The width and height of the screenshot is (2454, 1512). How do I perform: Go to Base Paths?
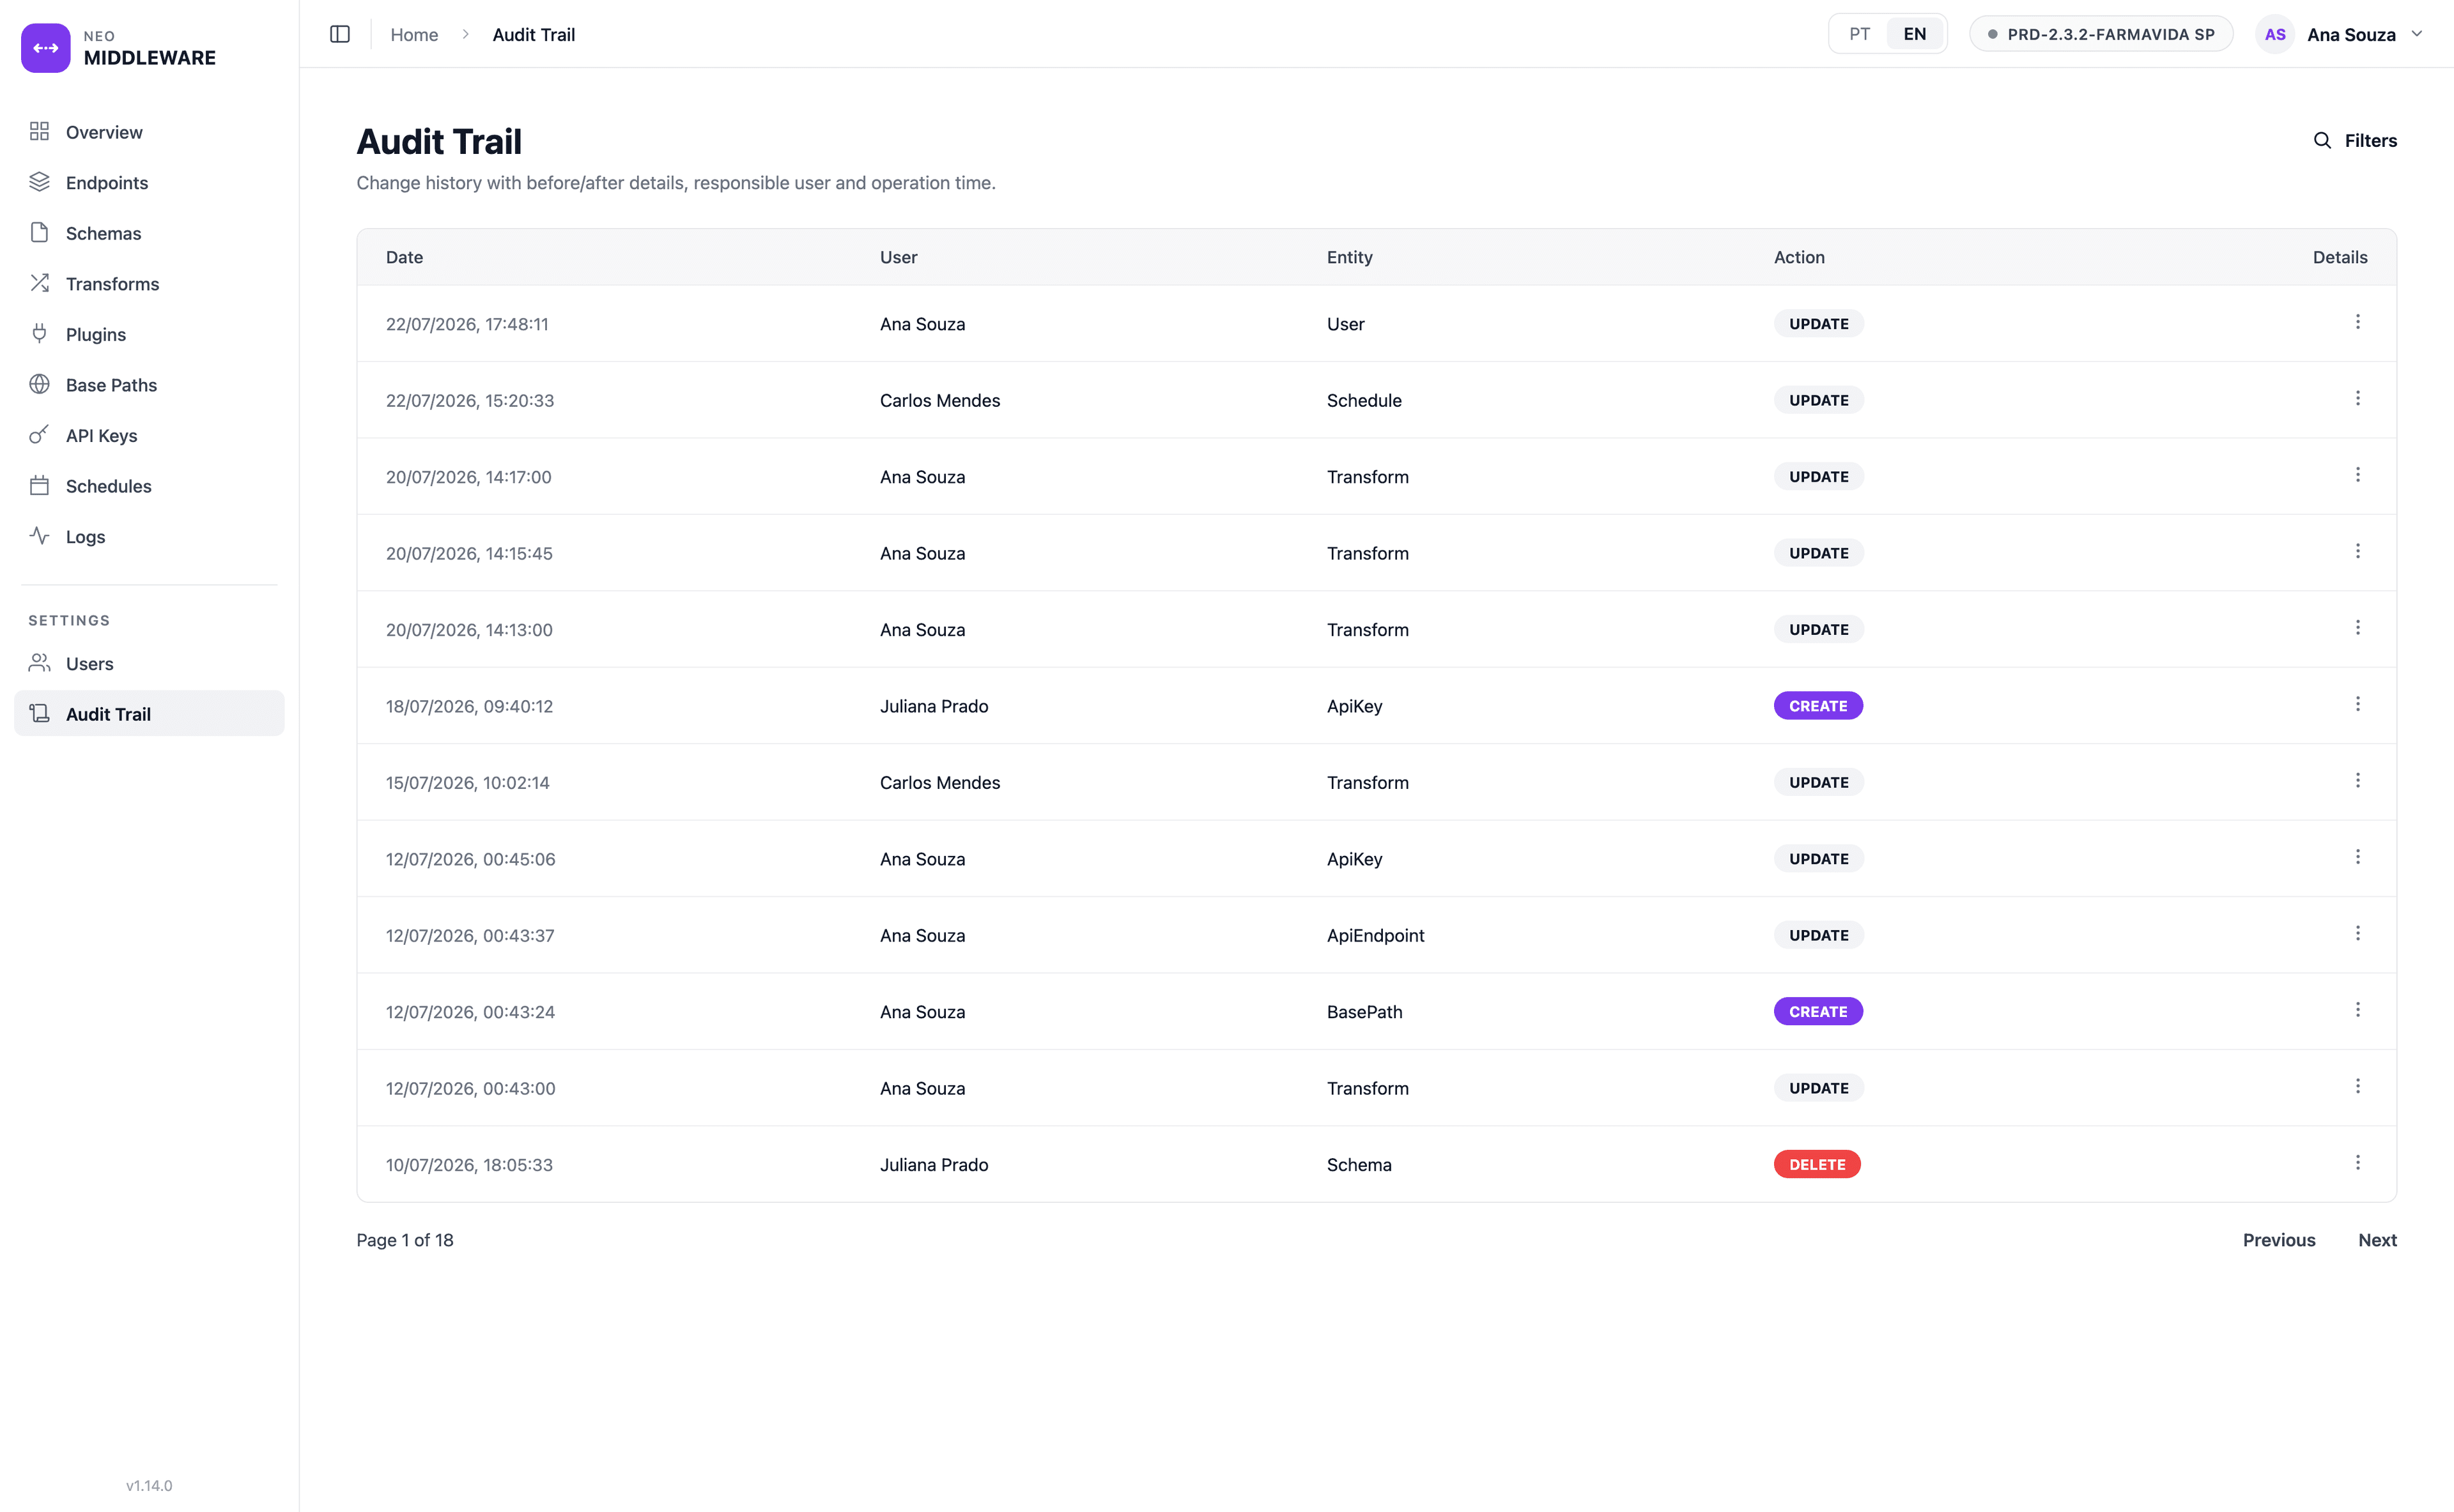coord(149,385)
